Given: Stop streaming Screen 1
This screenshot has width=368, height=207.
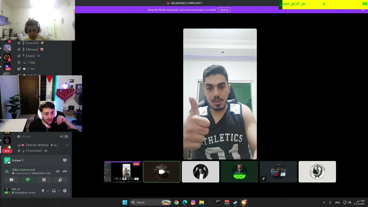Looking at the screenshot, I should click(x=65, y=160).
